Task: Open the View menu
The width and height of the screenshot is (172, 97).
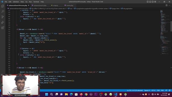Action: pyautogui.click(x=22, y=2)
